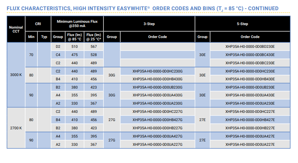The width and height of the screenshot is (298, 163).
Task: Click the 510 lm flux value
Action: 75,47
